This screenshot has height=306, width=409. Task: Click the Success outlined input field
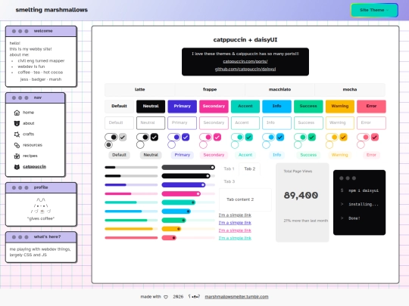click(308, 123)
